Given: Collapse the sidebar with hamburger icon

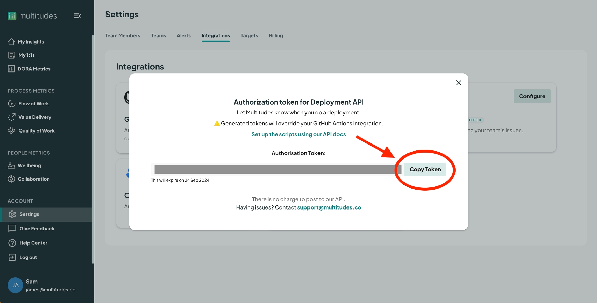Looking at the screenshot, I should coord(77,16).
